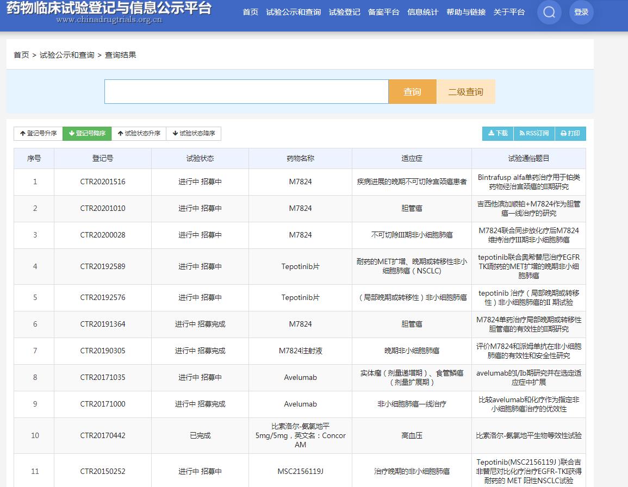Screen dimensions: 628x487
Task: Click the 晚期非小细胞肺癌 indication cell
Action: (412, 351)
